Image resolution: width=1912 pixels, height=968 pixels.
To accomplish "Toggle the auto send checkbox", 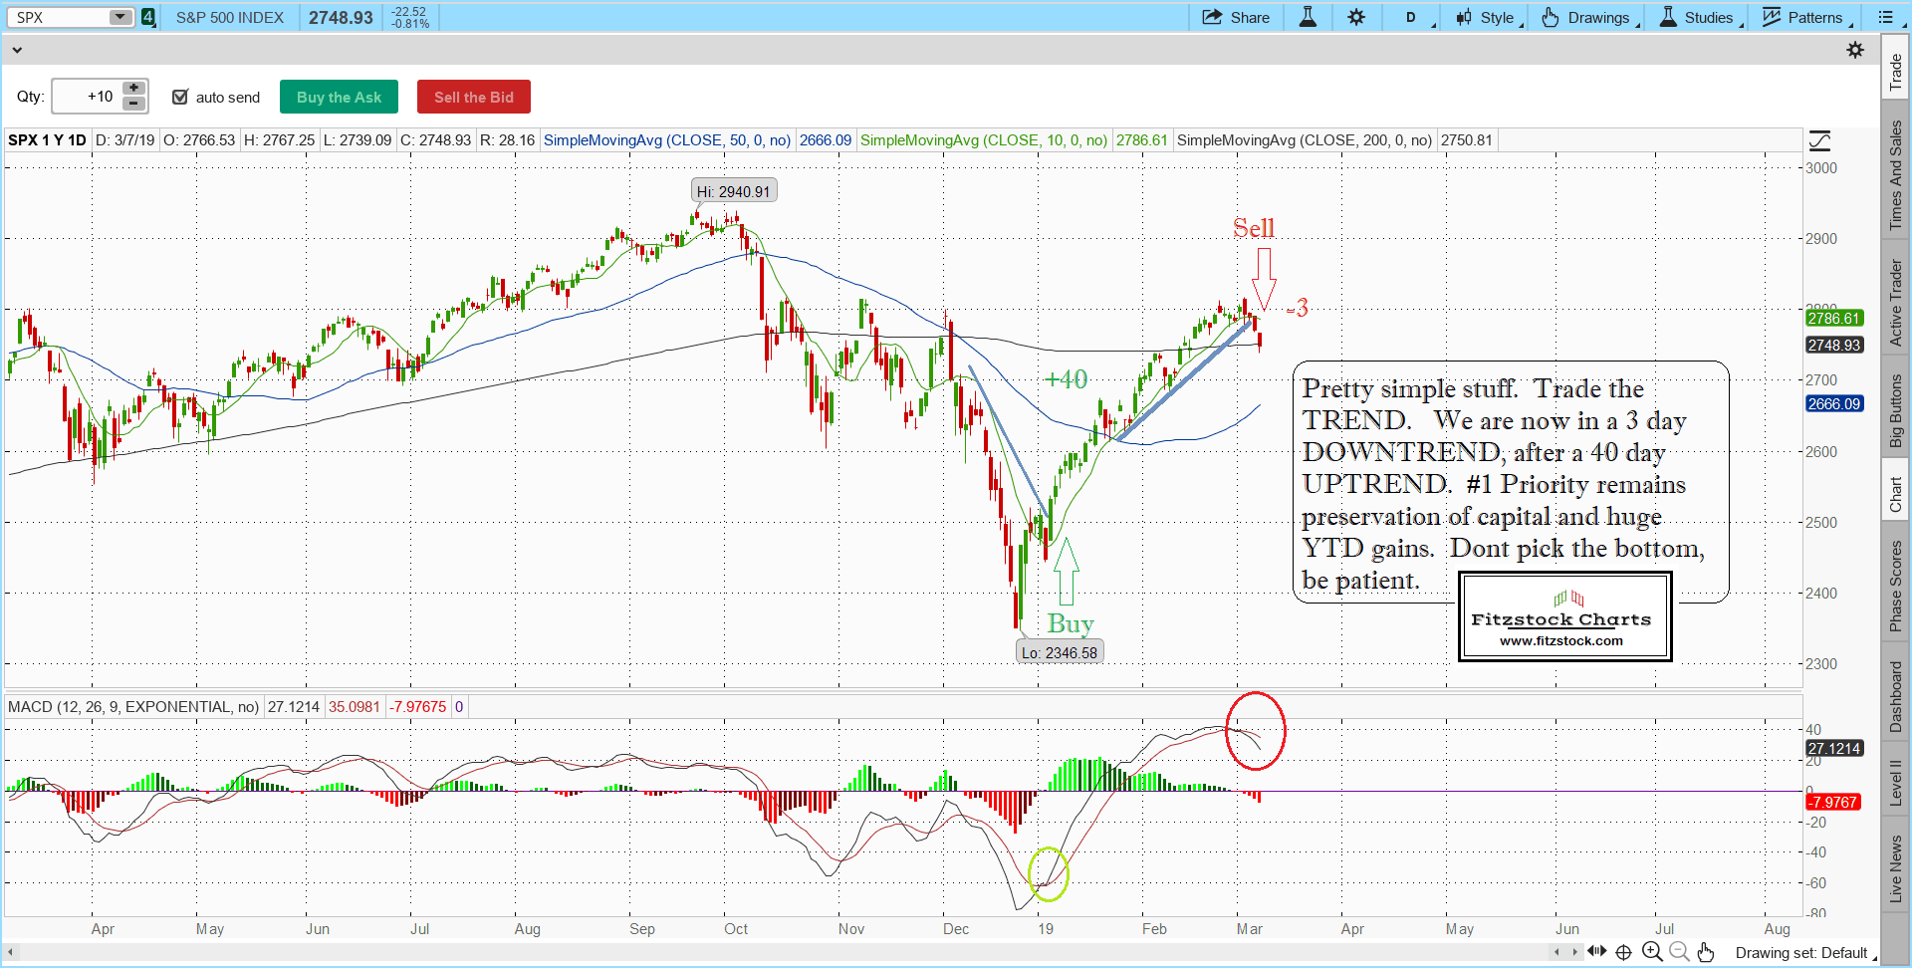I will (180, 97).
